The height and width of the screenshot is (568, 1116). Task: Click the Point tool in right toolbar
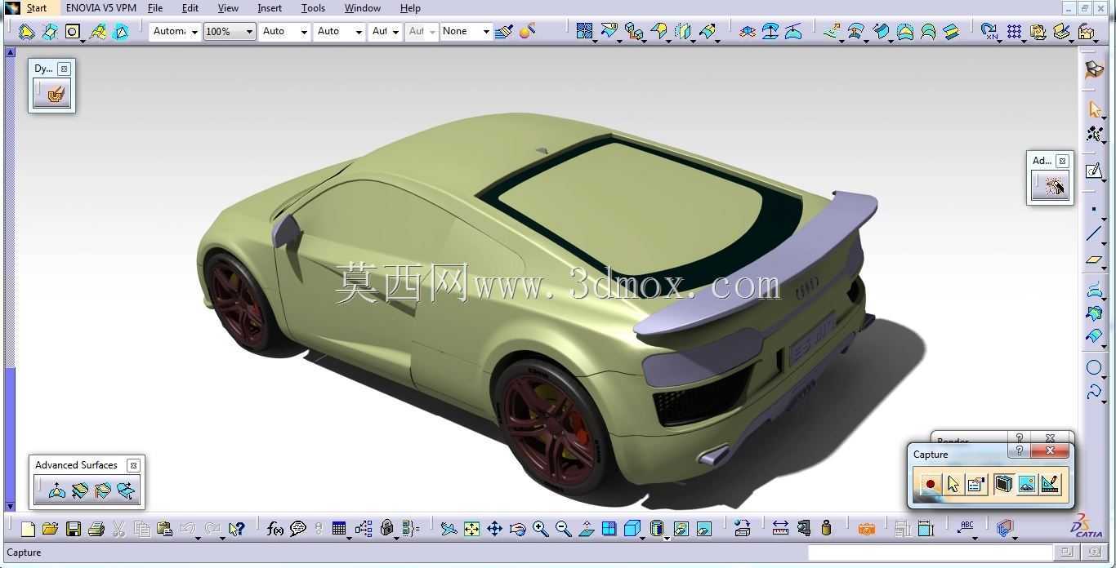point(1094,209)
